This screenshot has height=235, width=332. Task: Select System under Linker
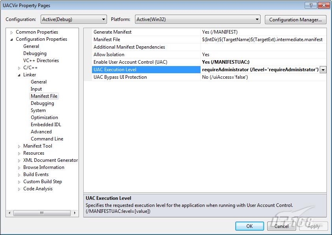tap(38, 110)
